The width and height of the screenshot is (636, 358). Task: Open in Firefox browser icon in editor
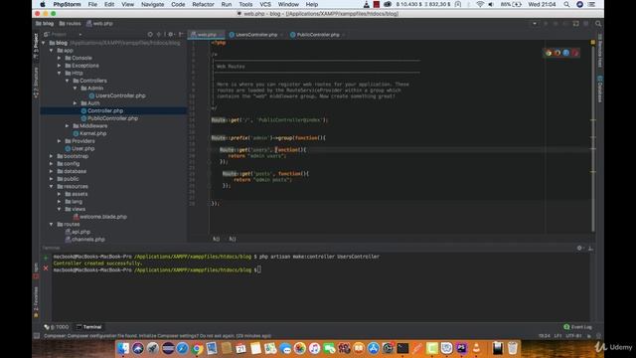click(556, 53)
